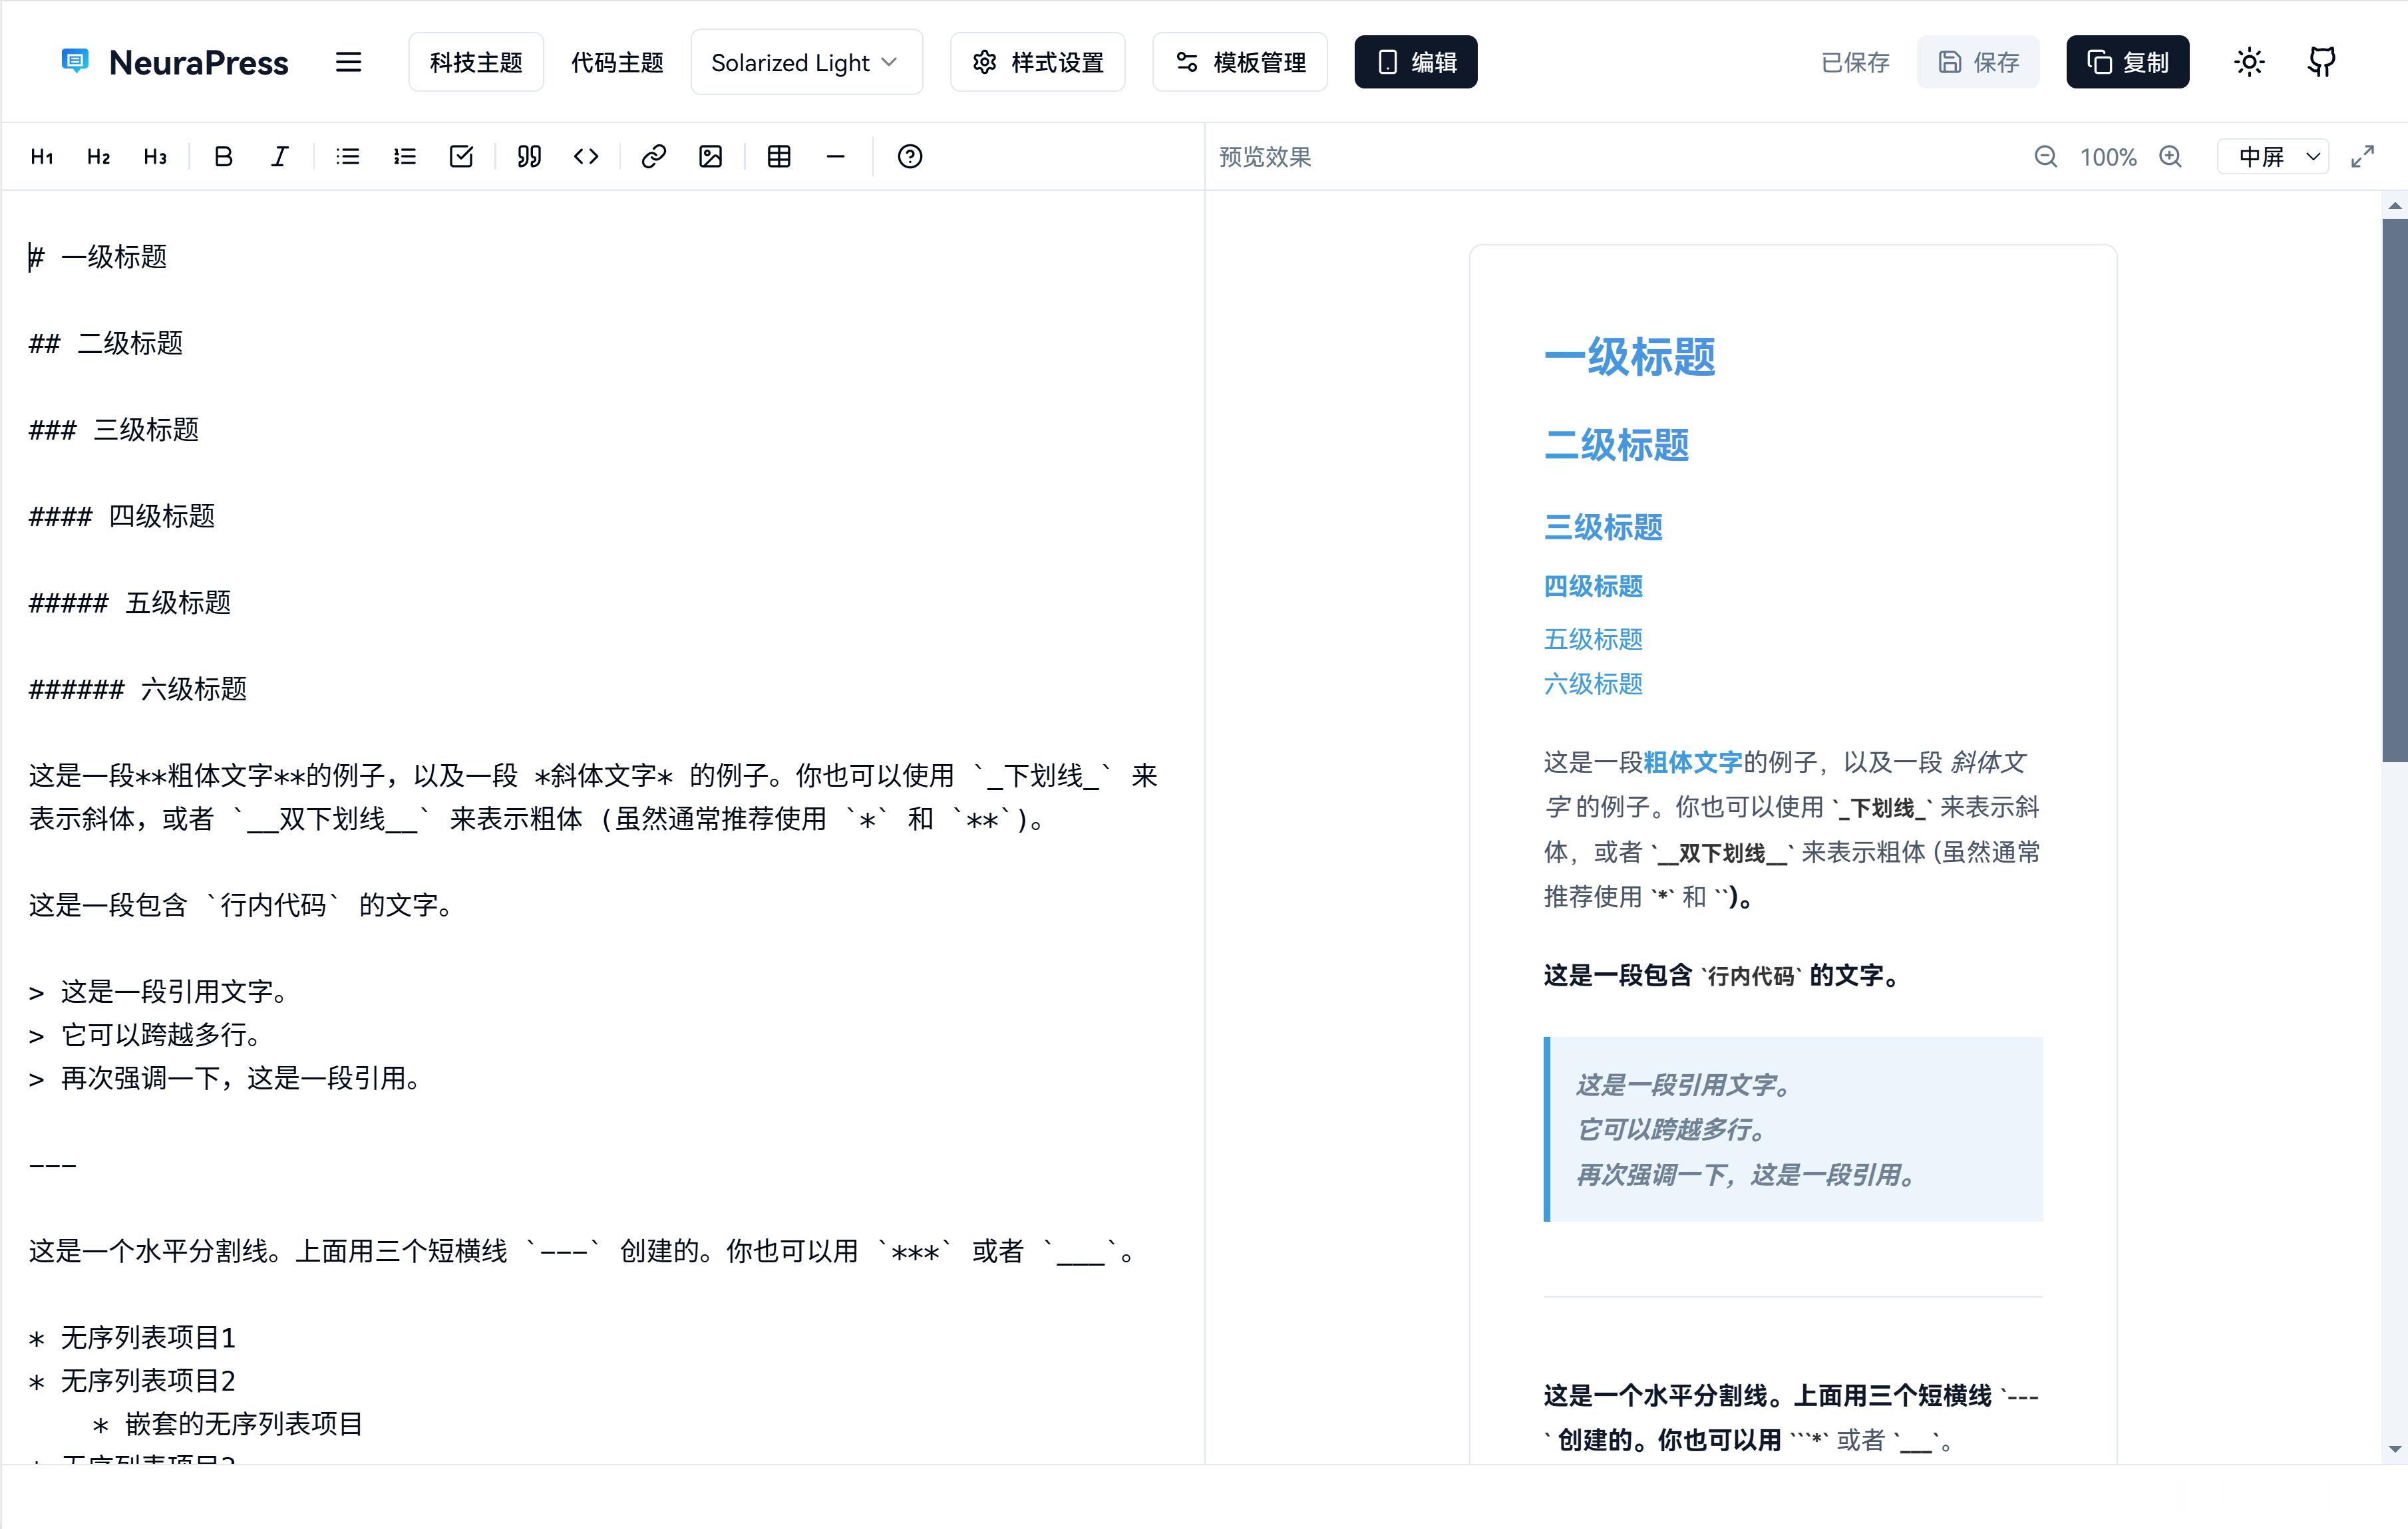Click editor line '* 无序列表项目1'
2408x1529 pixels.
132,1338
